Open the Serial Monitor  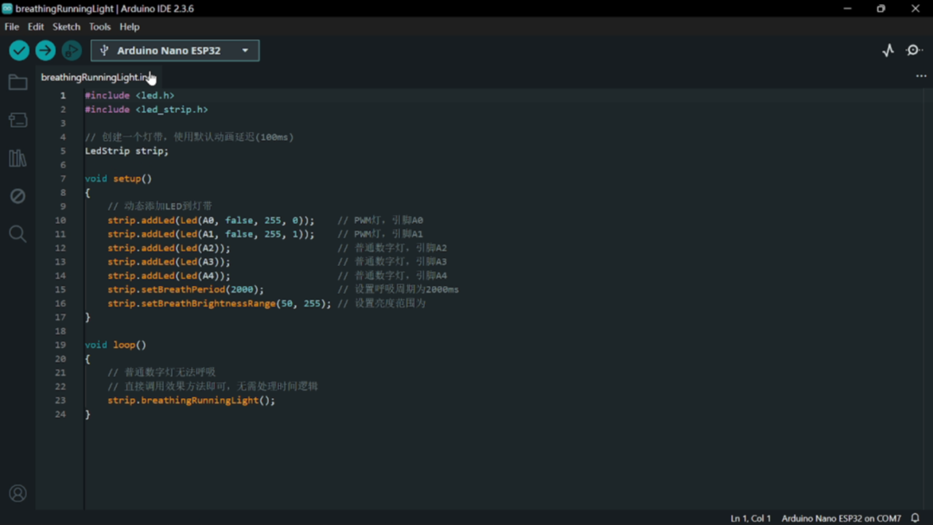[914, 51]
